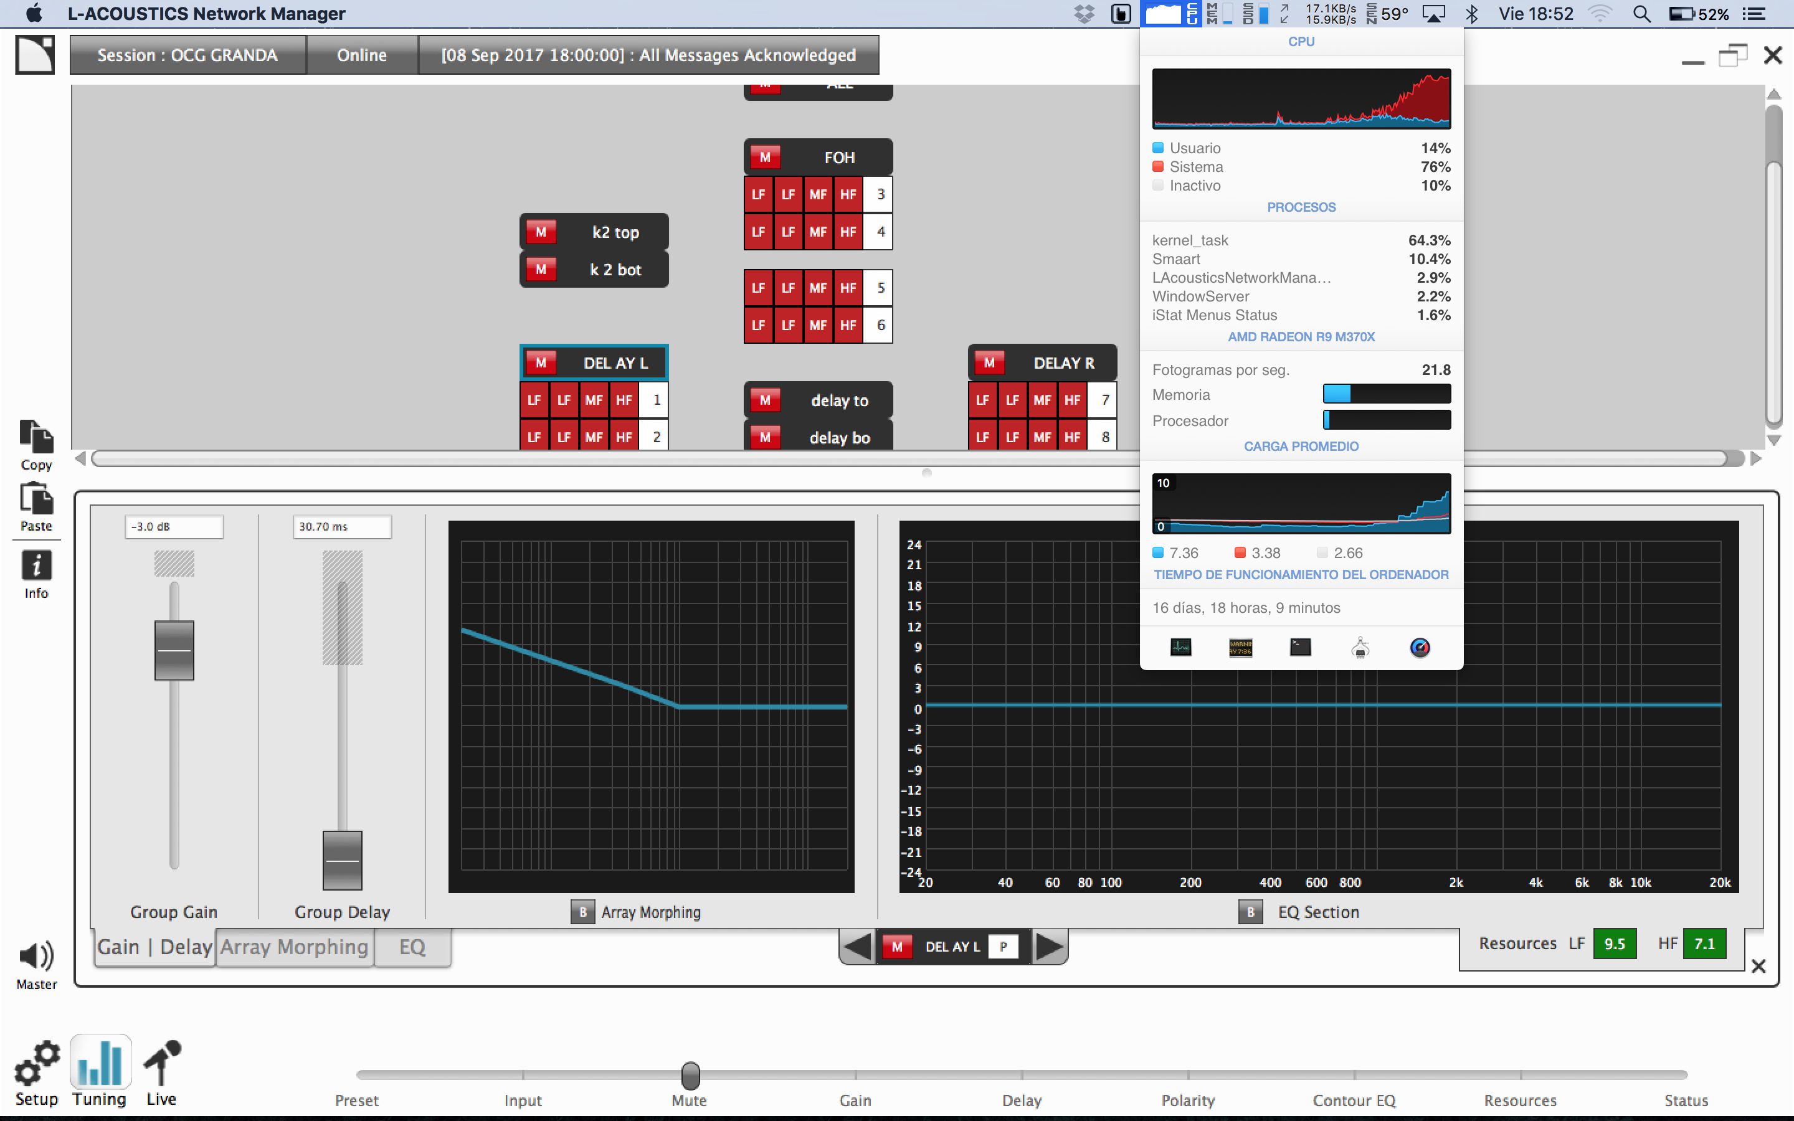Click the -3.0 dB gain input field
The width and height of the screenshot is (1794, 1121).
point(174,526)
